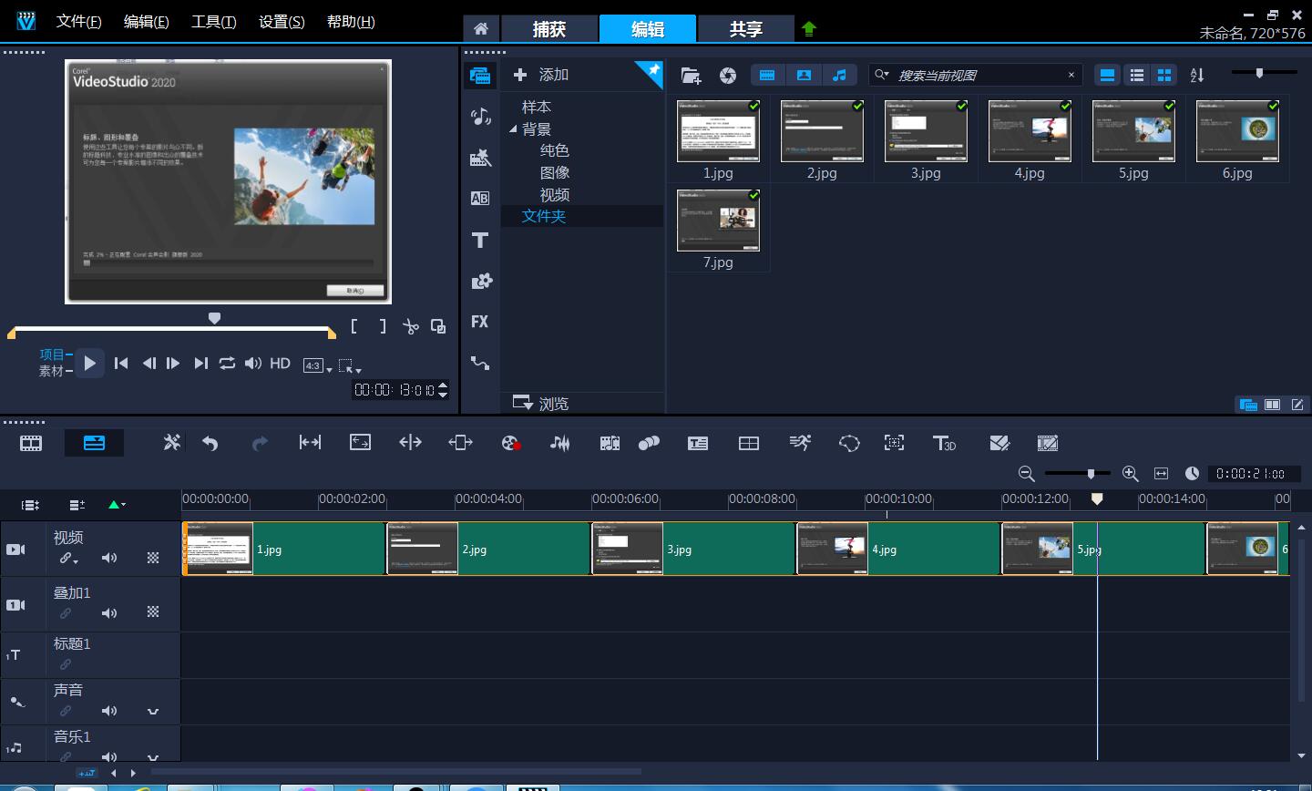The height and width of the screenshot is (791, 1312).
Task: Expand the 声音 track options chevron
Action: (153, 711)
